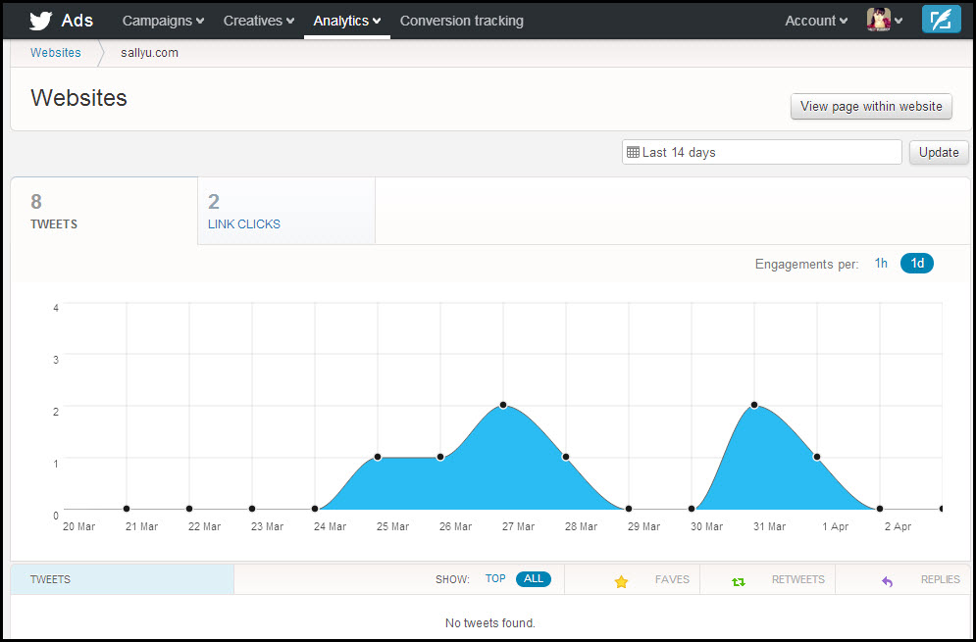Screen dimensions: 976x642
Task: Go to Conversion tracking
Action: (461, 21)
